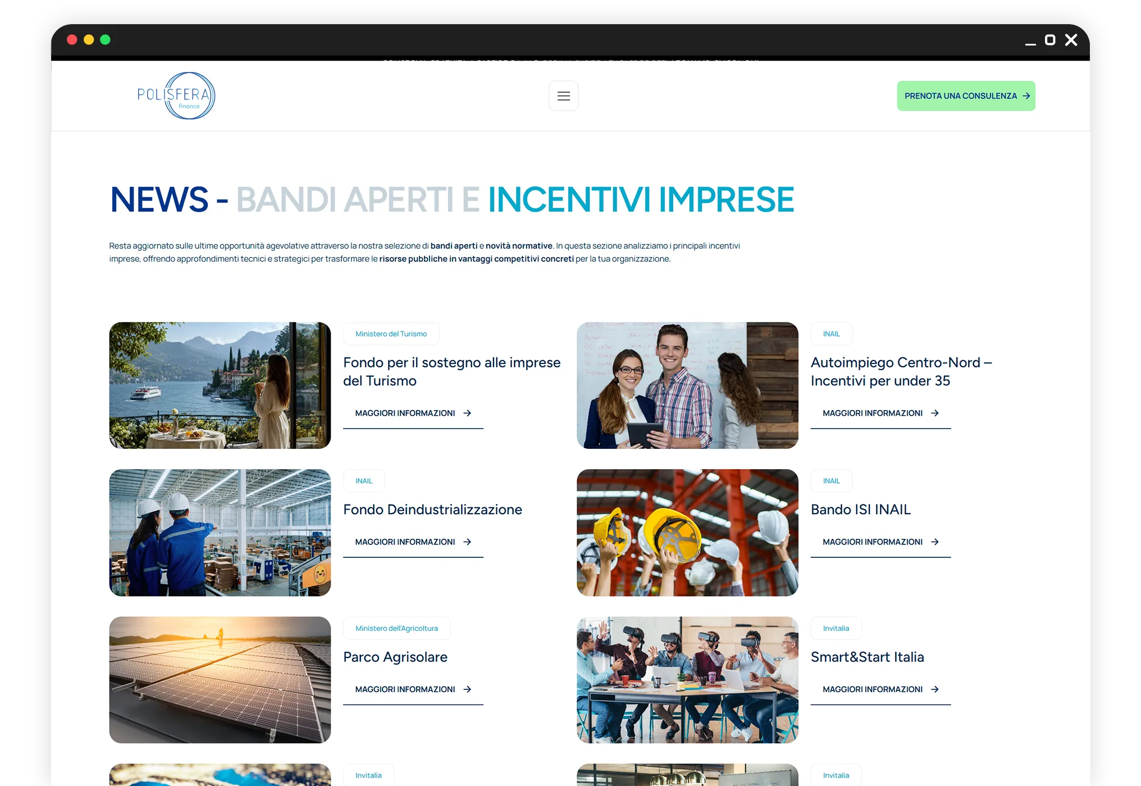This screenshot has height=786, width=1141.
Task: Open young team Autoimpiego thumbnail
Action: click(687, 385)
